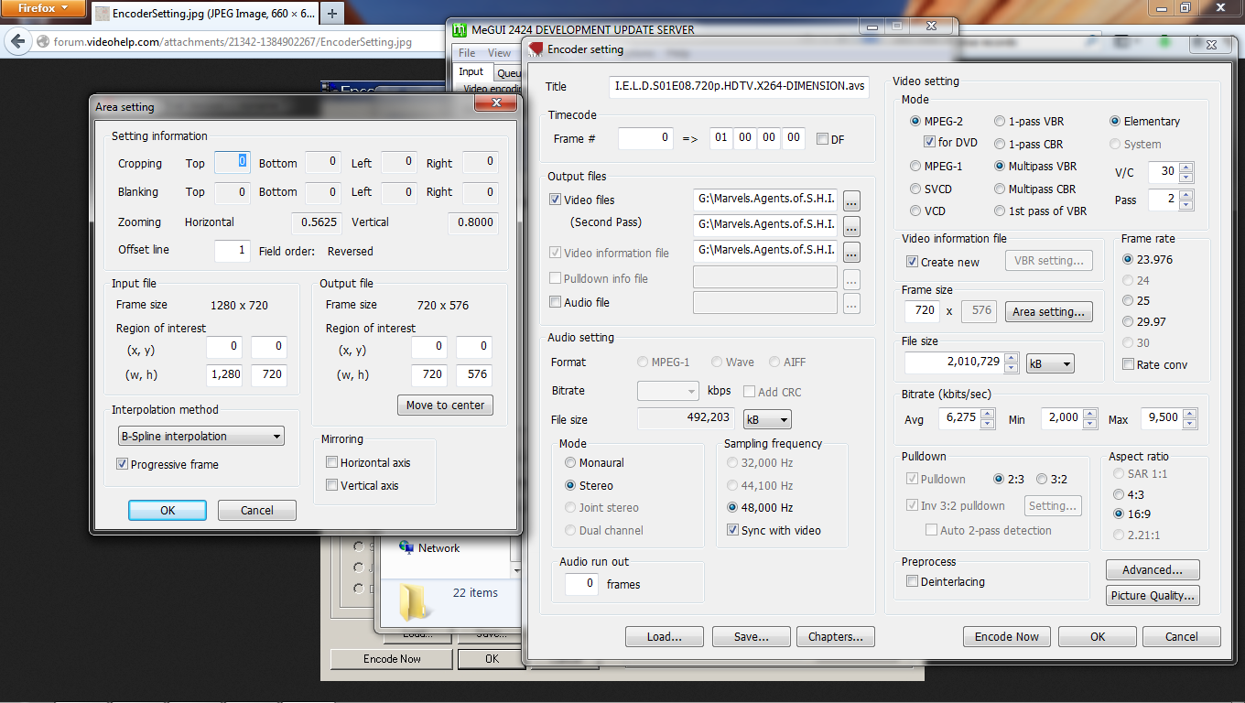Image resolution: width=1245 pixels, height=703 pixels.
Task: Cancel the Encoder setting dialog
Action: coord(1181,636)
